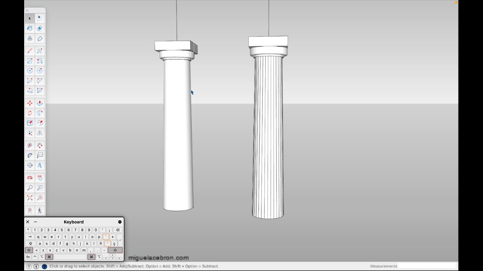The height and width of the screenshot is (271, 483).
Task: Select the Eraser tool
Action: click(40, 28)
